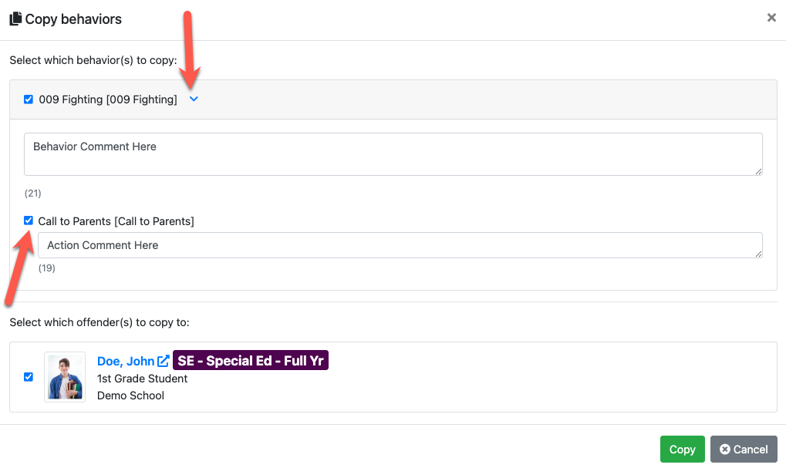The height and width of the screenshot is (468, 786).
Task: Click the behavior comment resize handle
Action: [758, 171]
